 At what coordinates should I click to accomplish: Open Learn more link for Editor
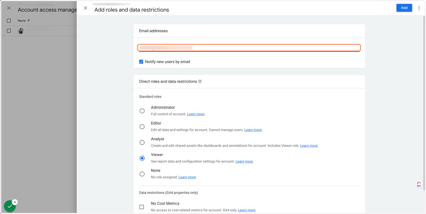(x=253, y=130)
